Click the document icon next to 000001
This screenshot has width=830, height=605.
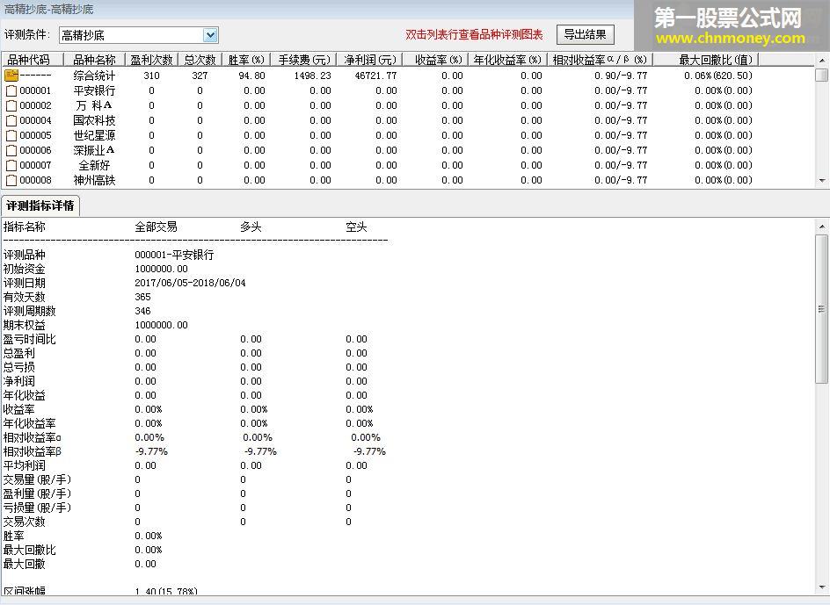(x=11, y=91)
